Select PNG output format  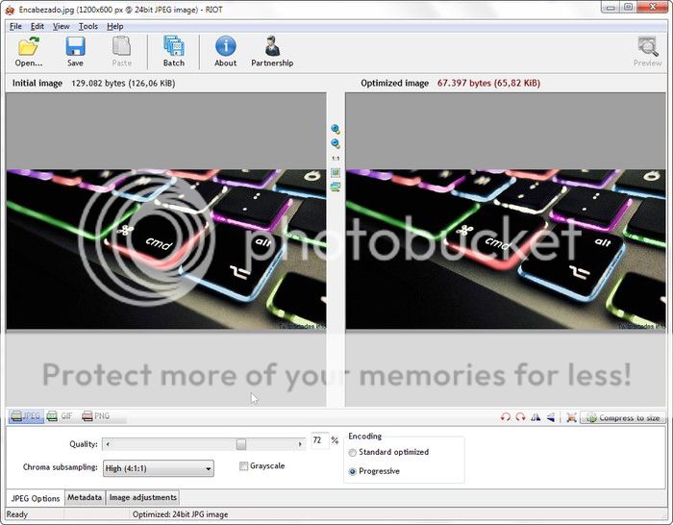pyautogui.click(x=96, y=416)
